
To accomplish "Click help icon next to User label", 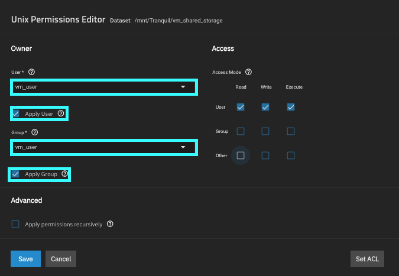I will 32,72.
